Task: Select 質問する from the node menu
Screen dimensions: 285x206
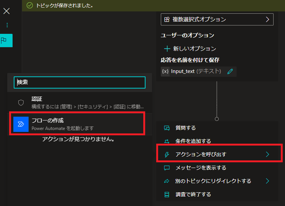Action: (x=217, y=128)
